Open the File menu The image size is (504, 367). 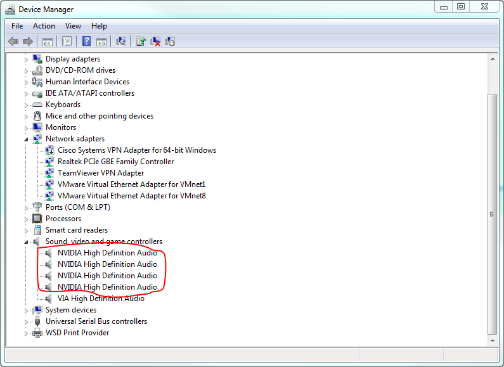coord(17,26)
